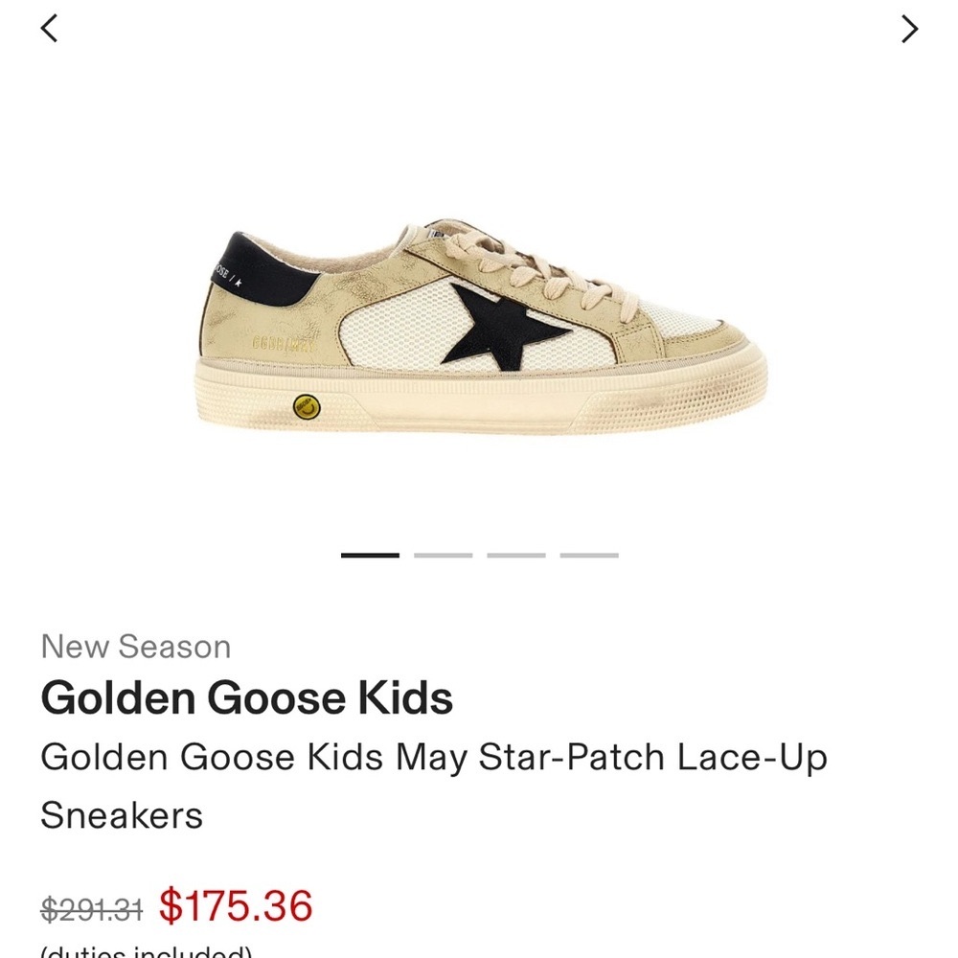Open the New Season section label

click(136, 647)
